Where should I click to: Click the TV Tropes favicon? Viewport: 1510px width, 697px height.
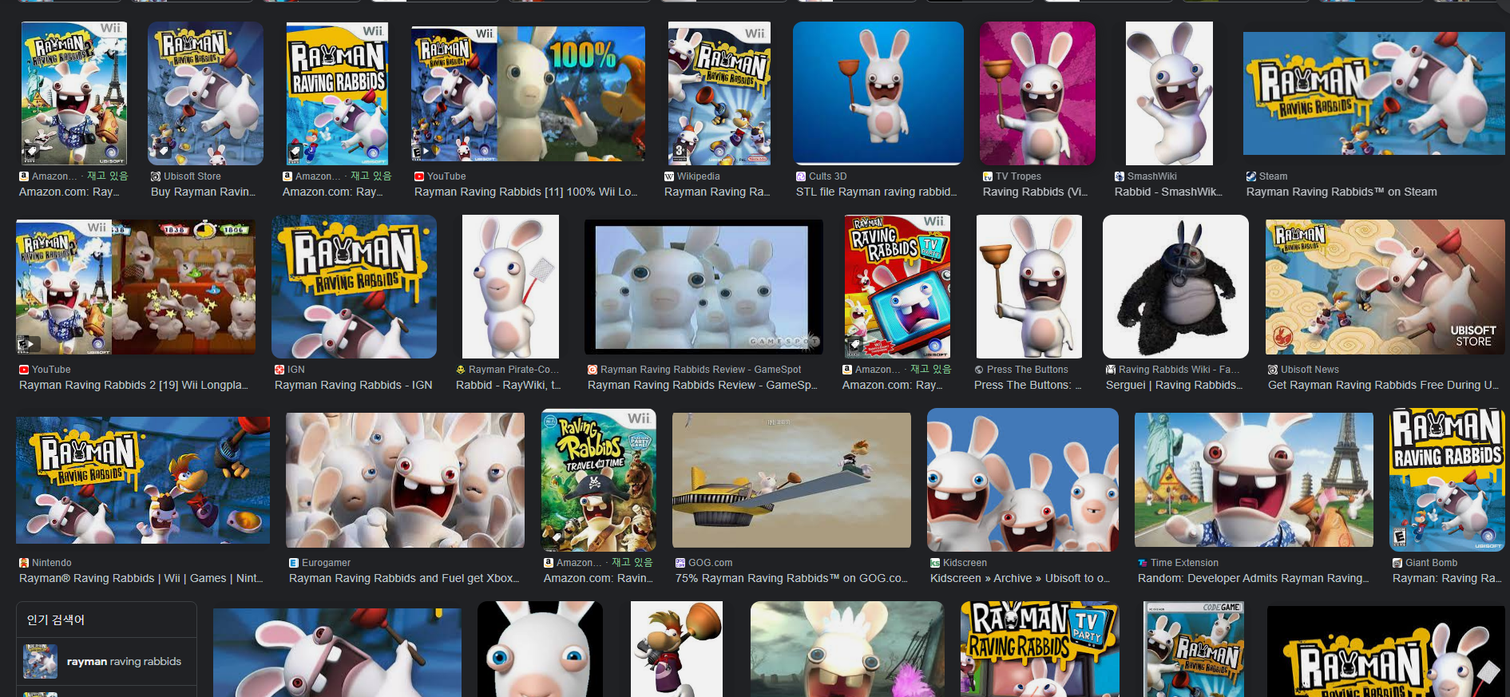[x=988, y=176]
